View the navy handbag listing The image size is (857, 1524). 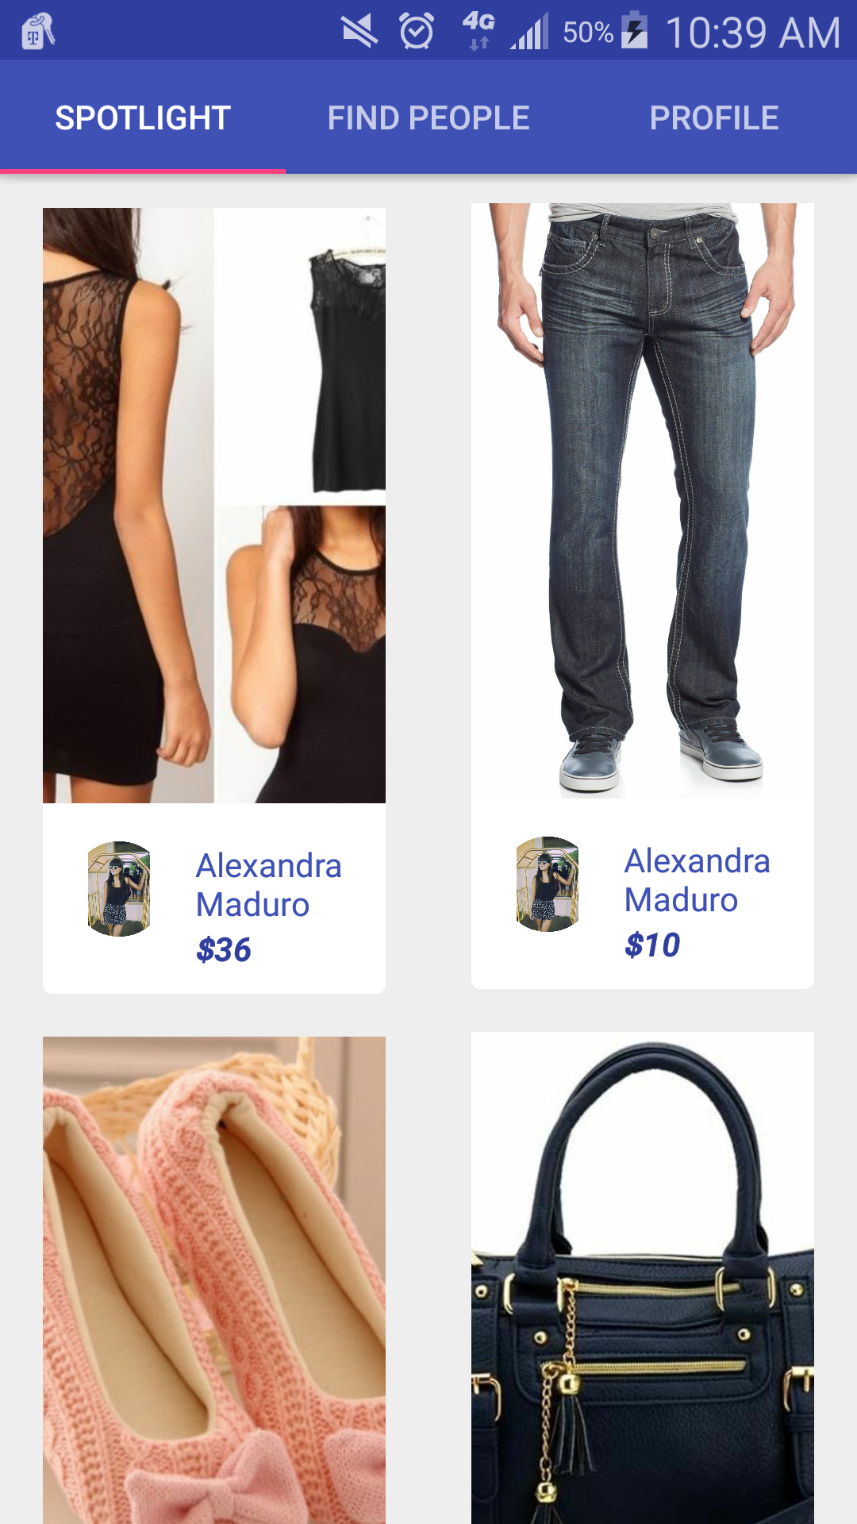(x=643, y=1278)
